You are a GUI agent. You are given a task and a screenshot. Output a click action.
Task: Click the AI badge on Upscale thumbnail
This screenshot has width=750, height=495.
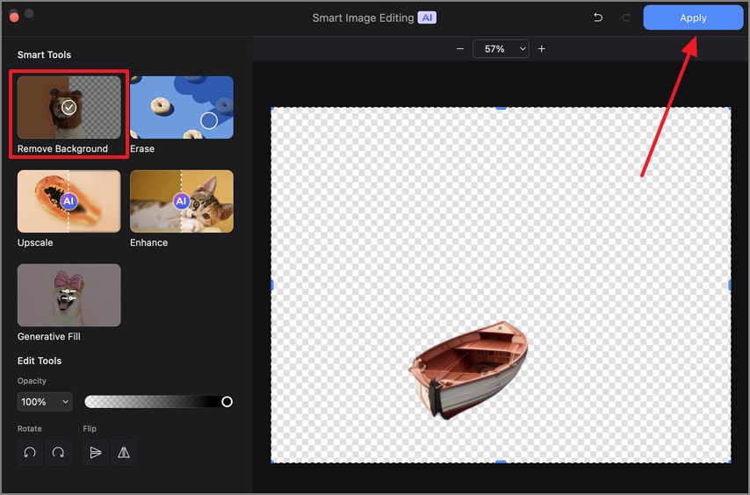point(69,201)
